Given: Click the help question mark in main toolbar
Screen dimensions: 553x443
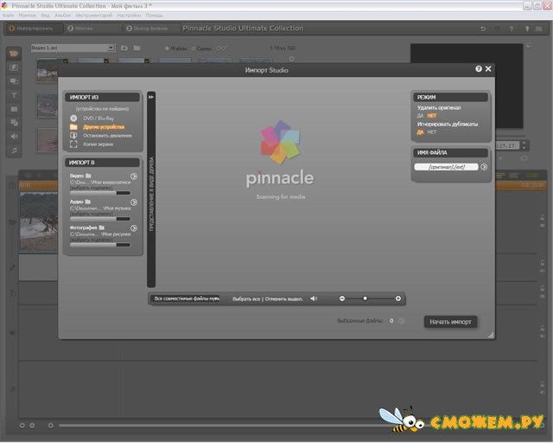Looking at the screenshot, I should point(511,29).
